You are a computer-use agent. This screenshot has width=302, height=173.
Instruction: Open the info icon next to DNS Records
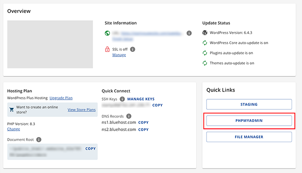(x=129, y=116)
